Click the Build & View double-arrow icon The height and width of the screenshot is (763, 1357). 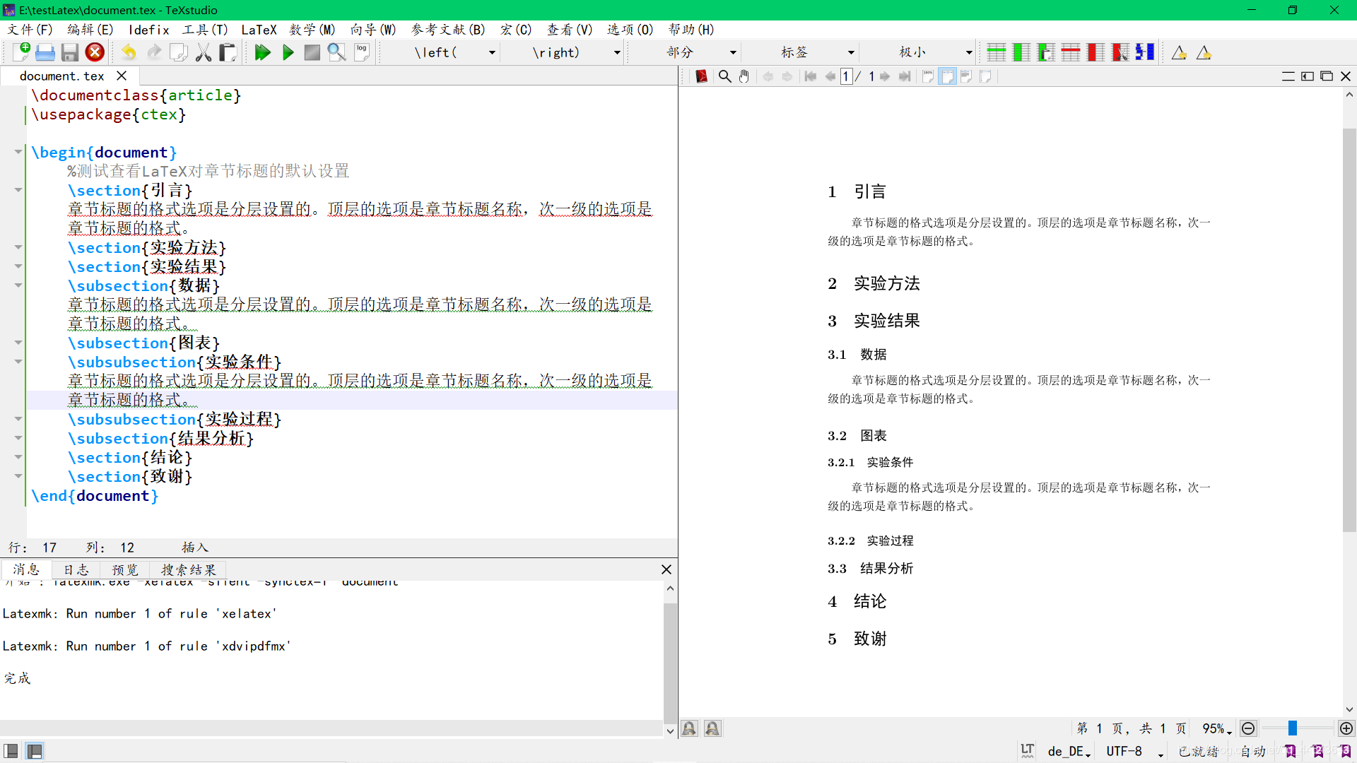[262, 52]
